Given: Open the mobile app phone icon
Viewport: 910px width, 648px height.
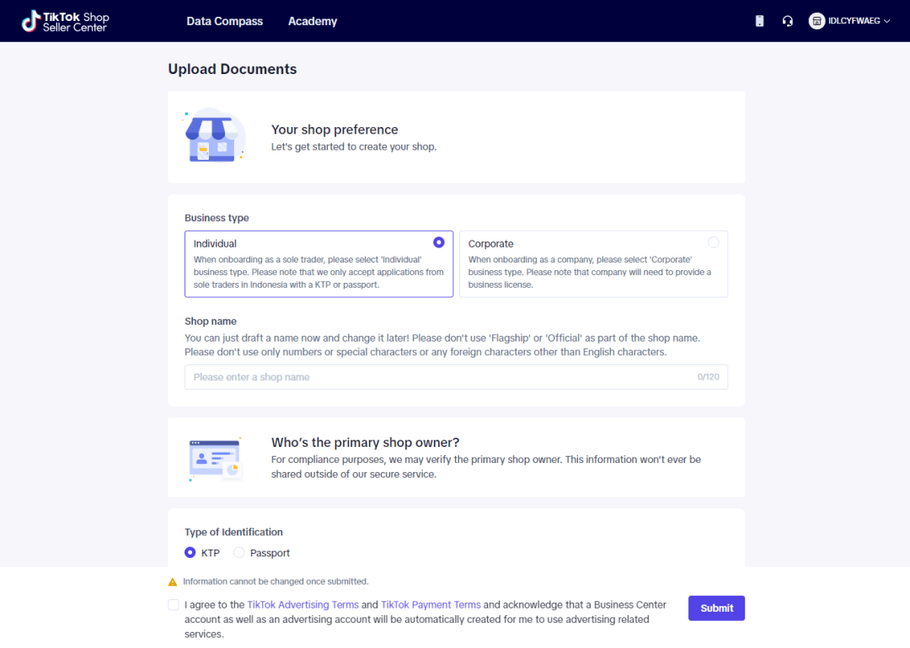Looking at the screenshot, I should 759,21.
